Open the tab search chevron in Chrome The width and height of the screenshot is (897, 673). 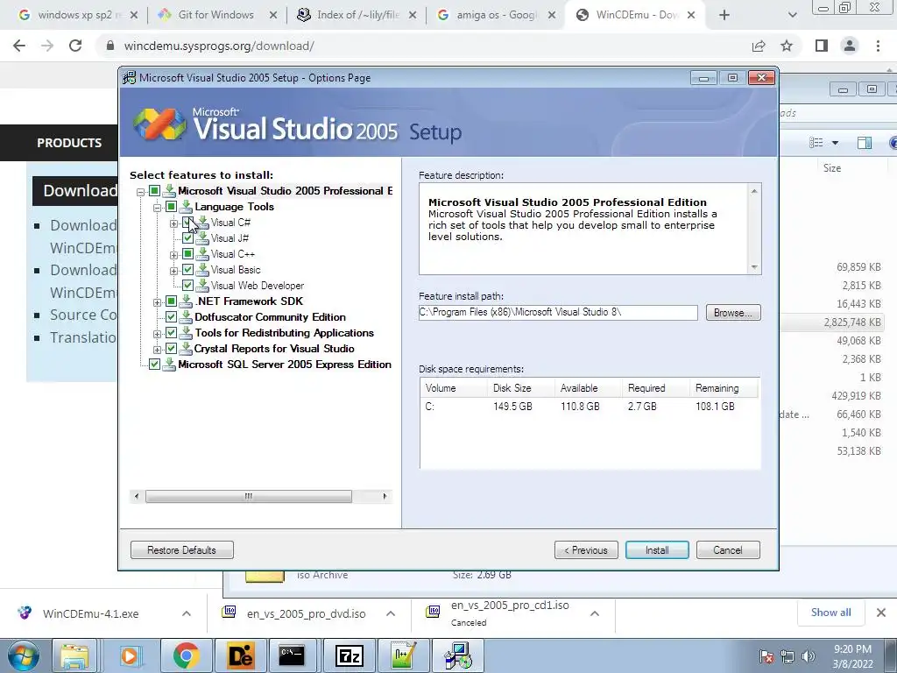pos(792,15)
